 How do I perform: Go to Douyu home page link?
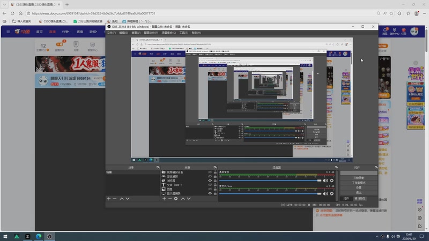pos(39,32)
